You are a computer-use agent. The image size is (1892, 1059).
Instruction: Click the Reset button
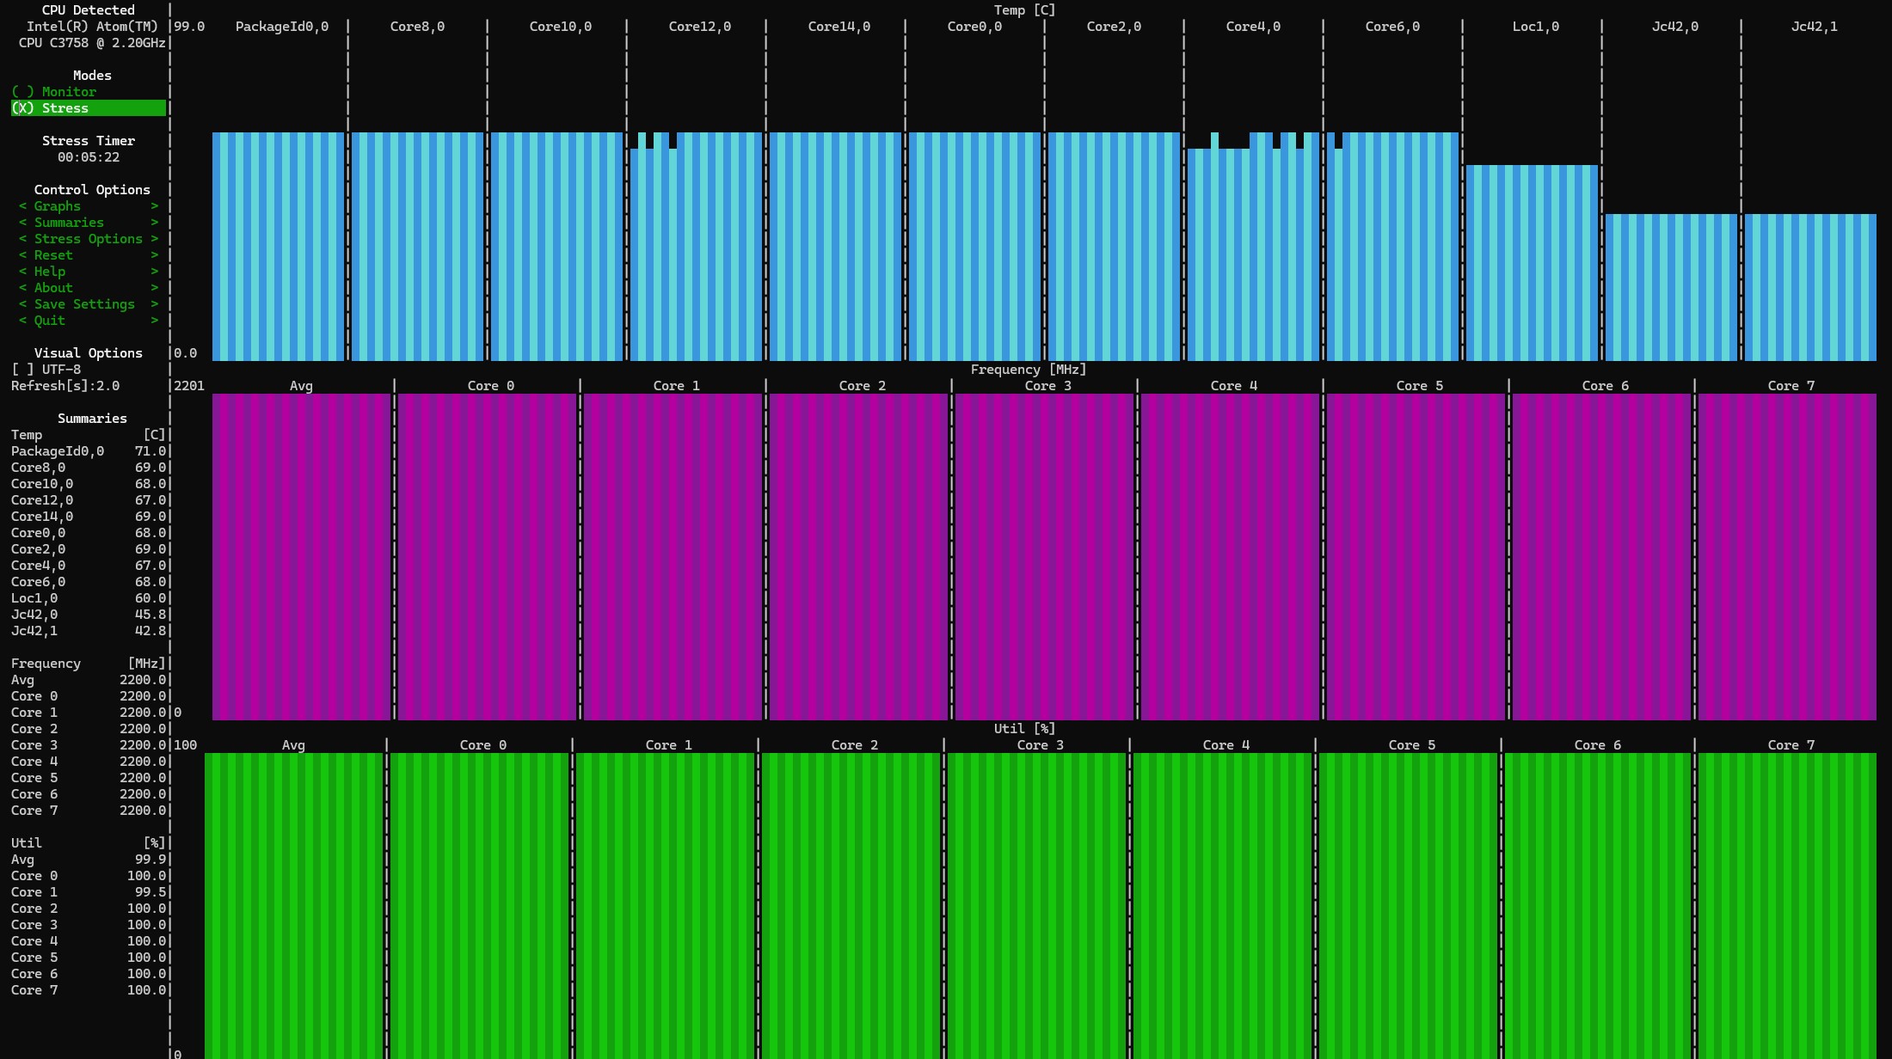pos(53,255)
